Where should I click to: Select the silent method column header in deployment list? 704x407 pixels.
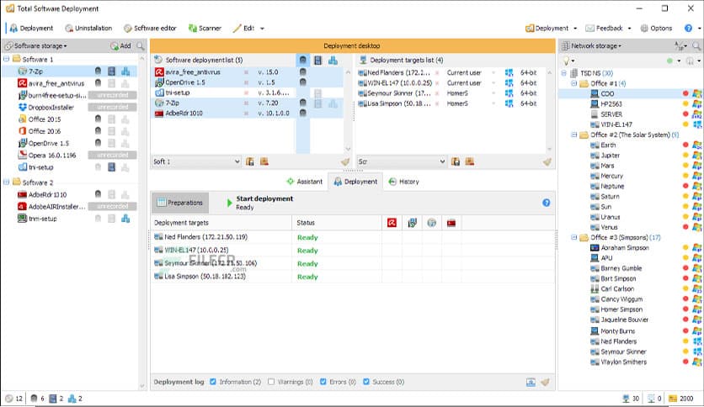(303, 60)
